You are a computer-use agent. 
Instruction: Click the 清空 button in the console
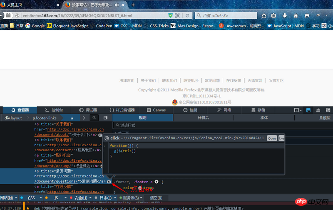click(x=156, y=198)
